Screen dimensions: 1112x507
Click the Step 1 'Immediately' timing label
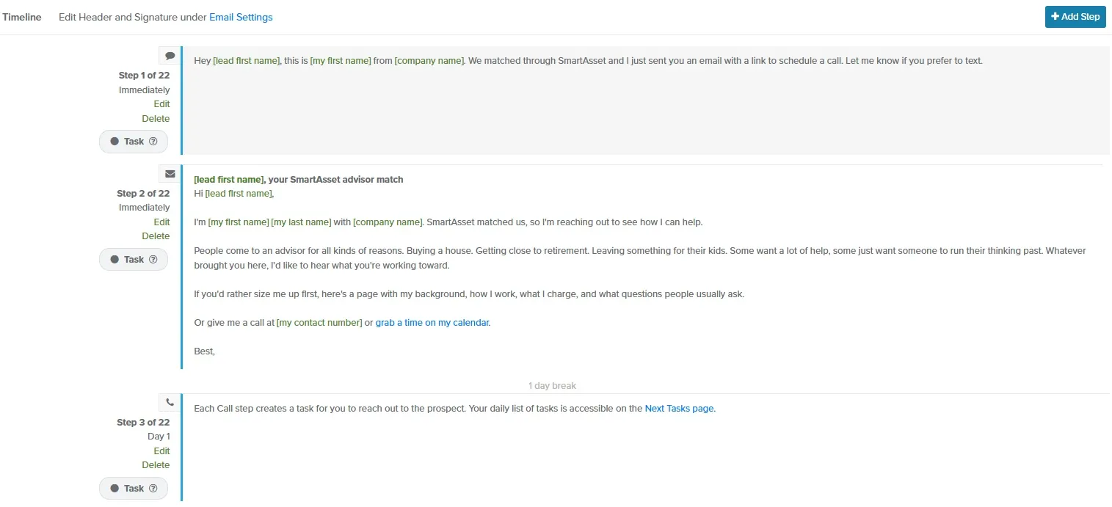coord(145,90)
